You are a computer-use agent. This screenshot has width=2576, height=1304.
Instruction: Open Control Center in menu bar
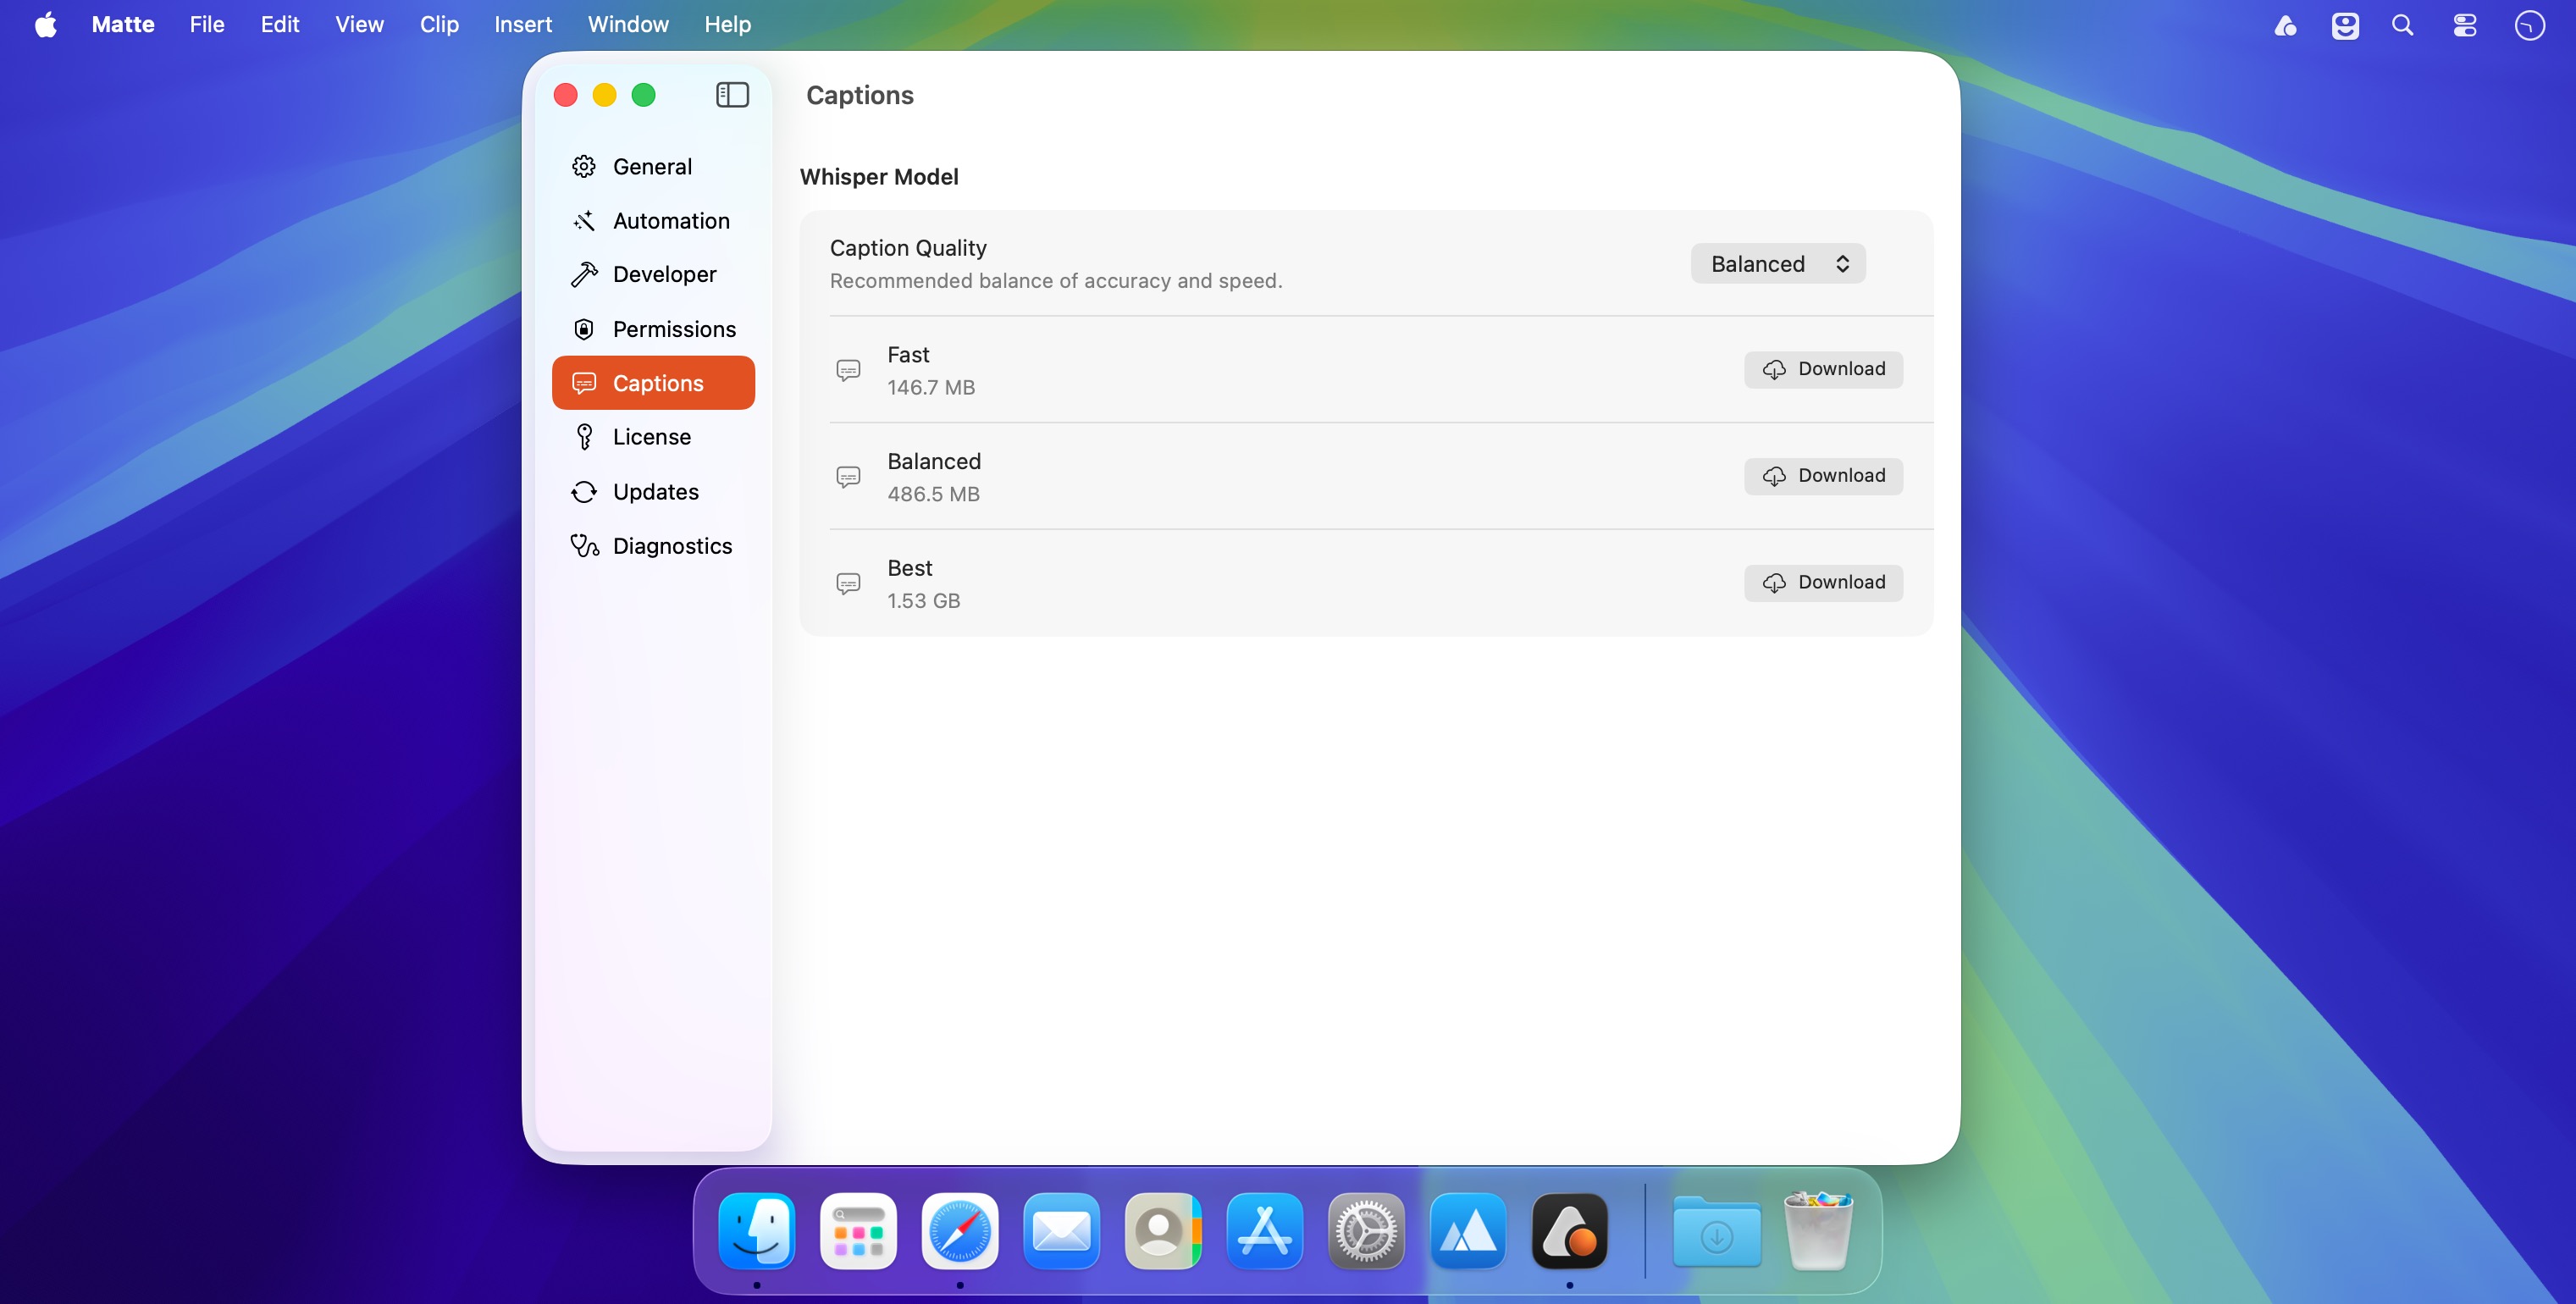[x=2465, y=25]
